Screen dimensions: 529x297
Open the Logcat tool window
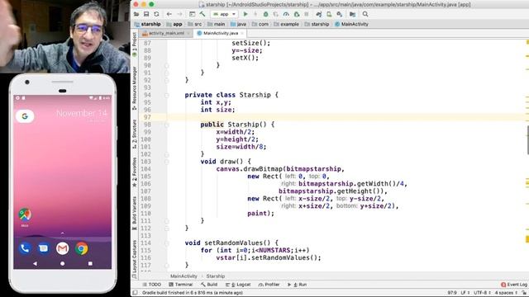coord(238,285)
